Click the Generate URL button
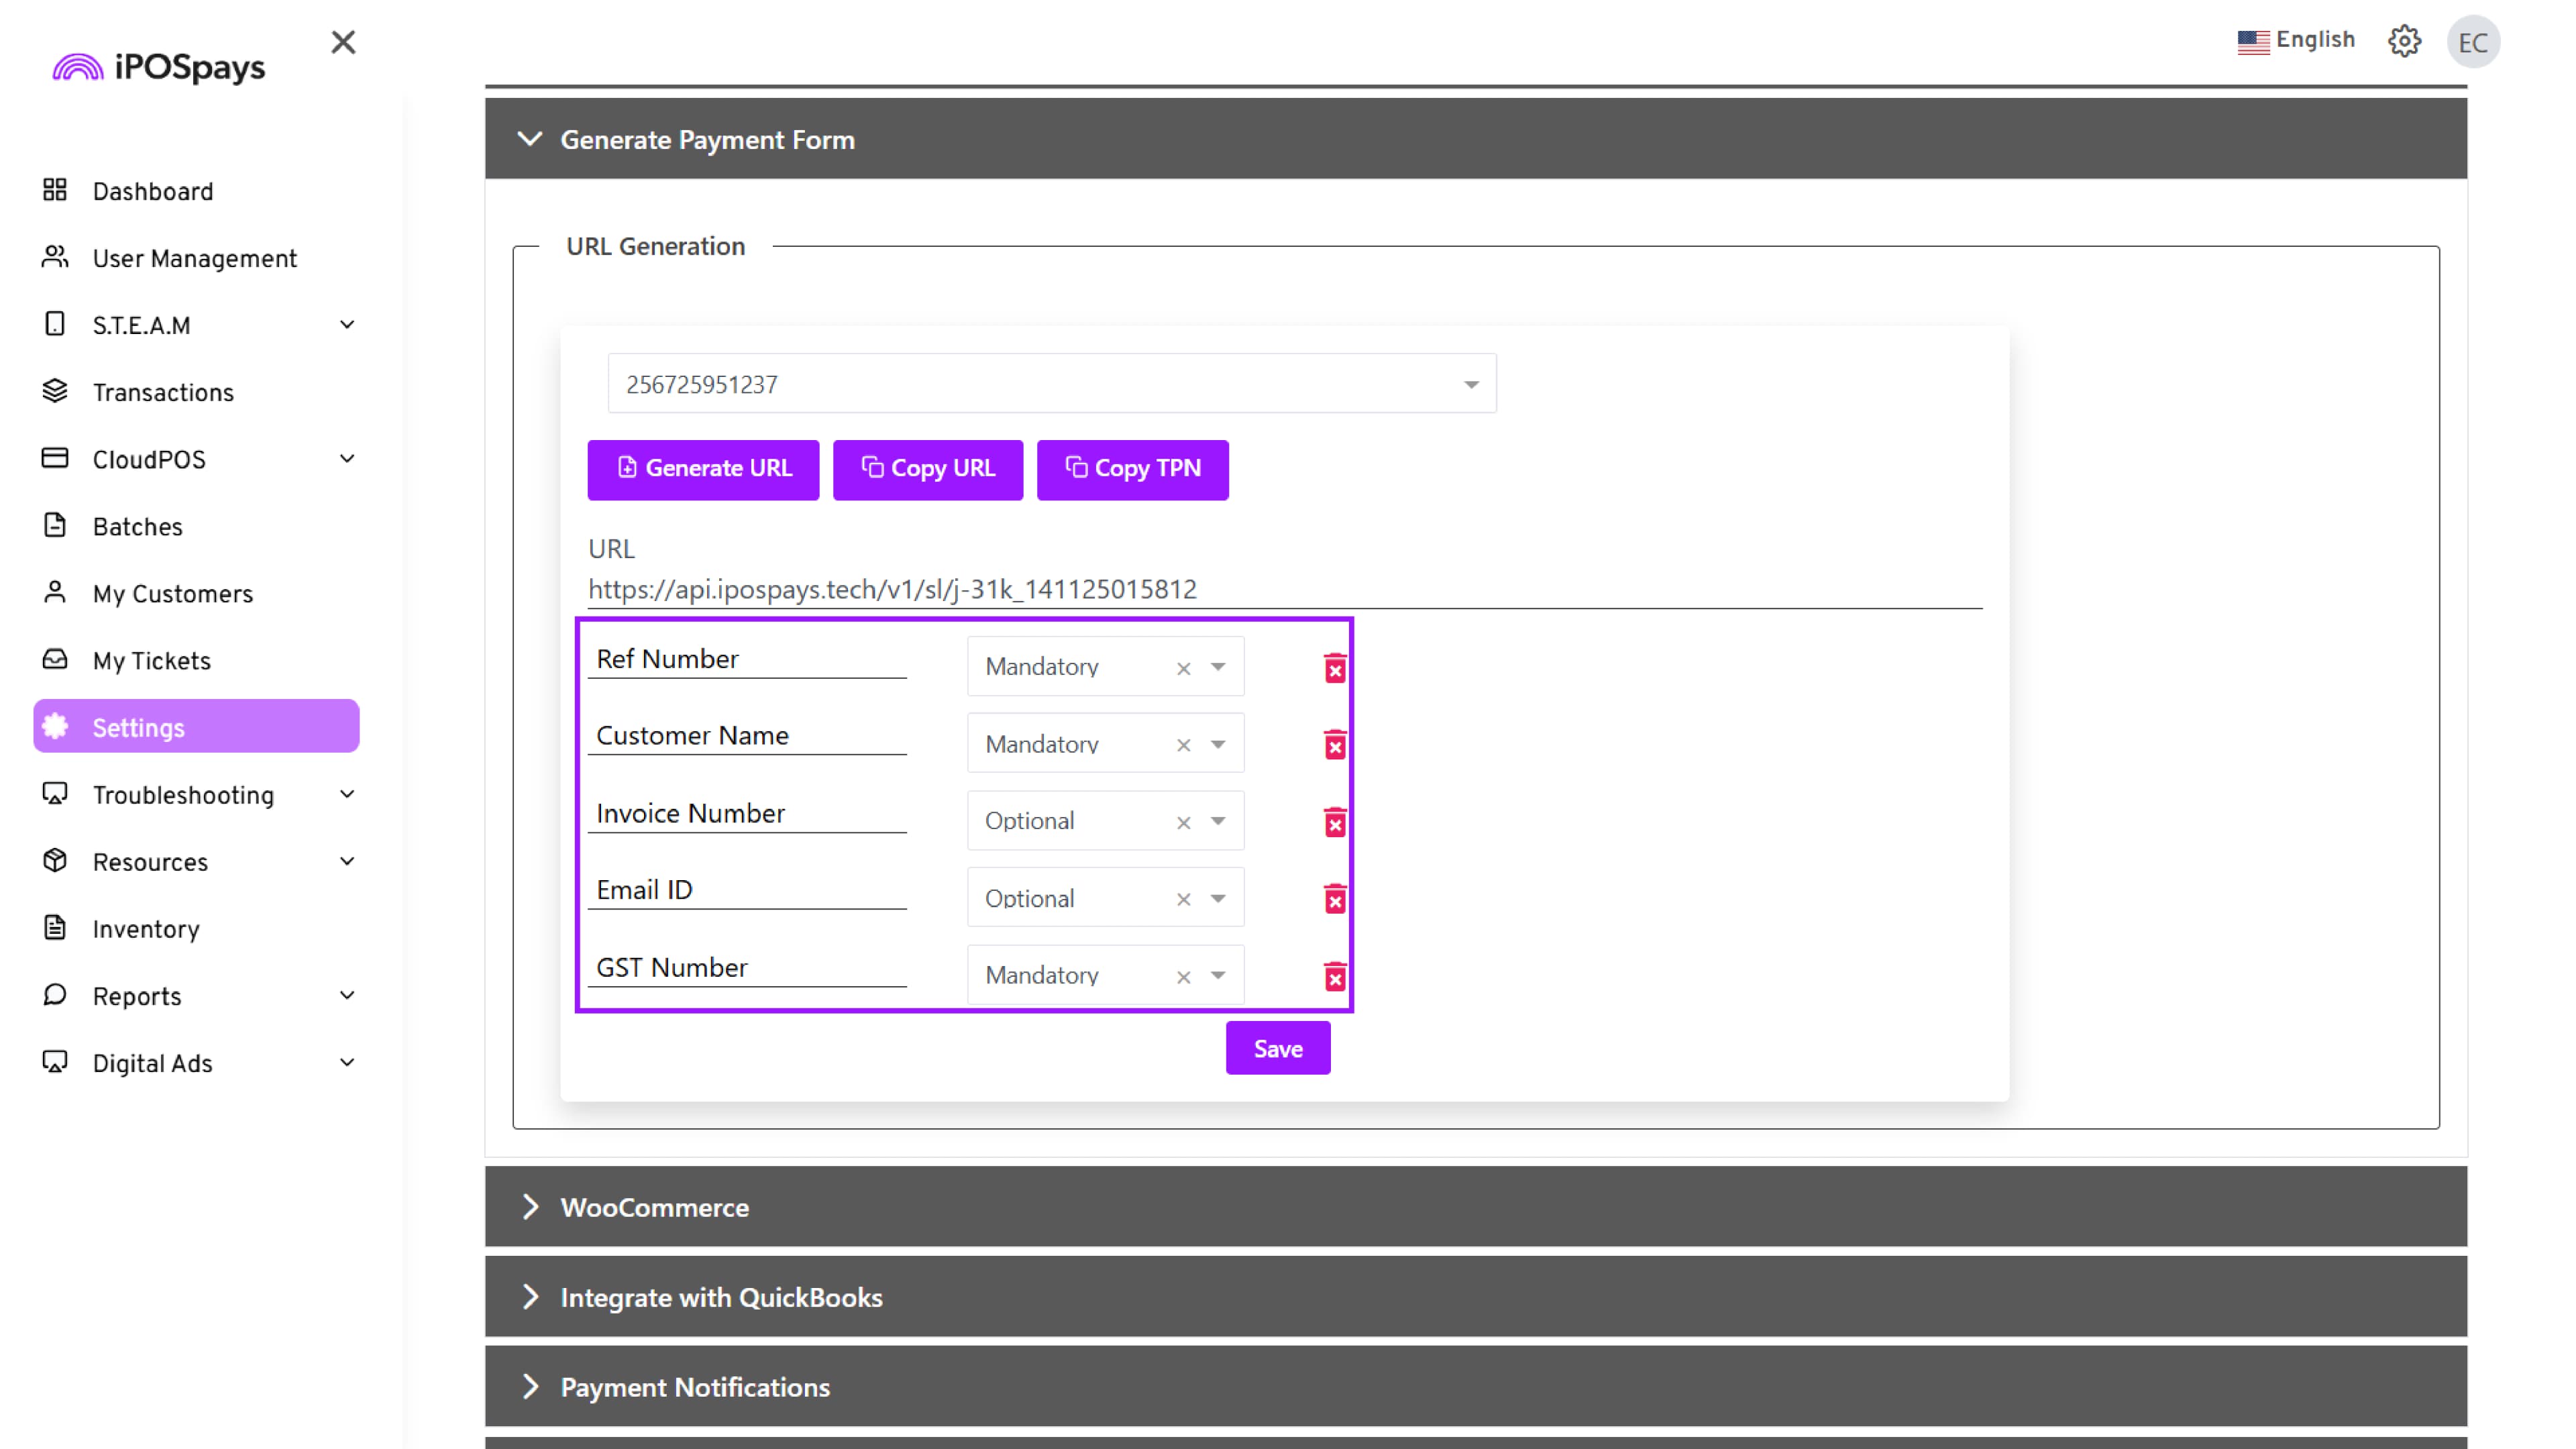Screen dimensions: 2576x1449 pyautogui.click(x=703, y=469)
